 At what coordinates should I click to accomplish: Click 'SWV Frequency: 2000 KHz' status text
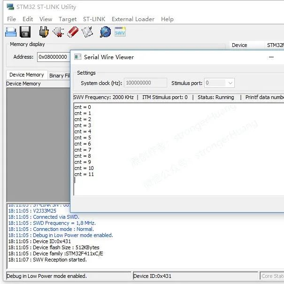103,97
